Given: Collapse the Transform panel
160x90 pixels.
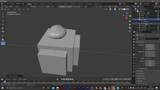Looking at the screenshot, I should tap(140, 42).
